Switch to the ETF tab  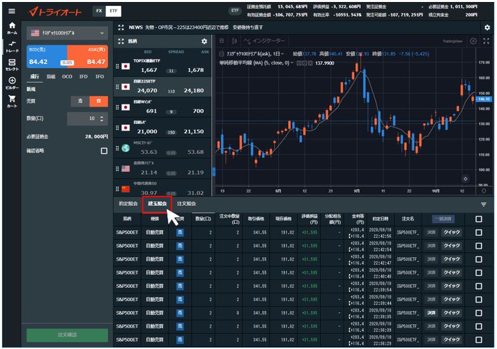coord(113,11)
